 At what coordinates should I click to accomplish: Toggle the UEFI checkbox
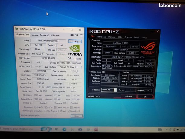click(x=75, y=59)
